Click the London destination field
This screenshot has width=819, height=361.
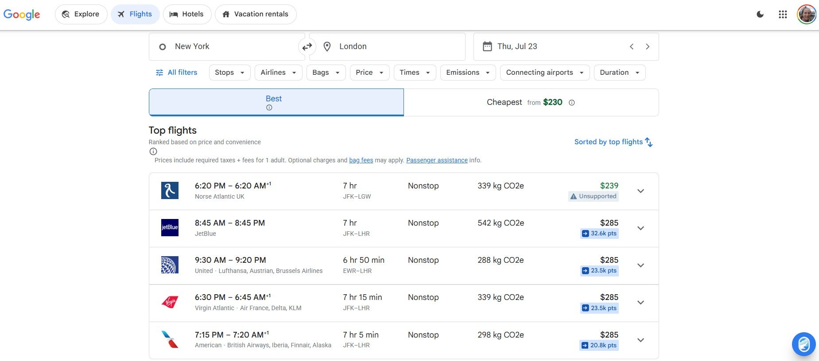[x=387, y=46]
